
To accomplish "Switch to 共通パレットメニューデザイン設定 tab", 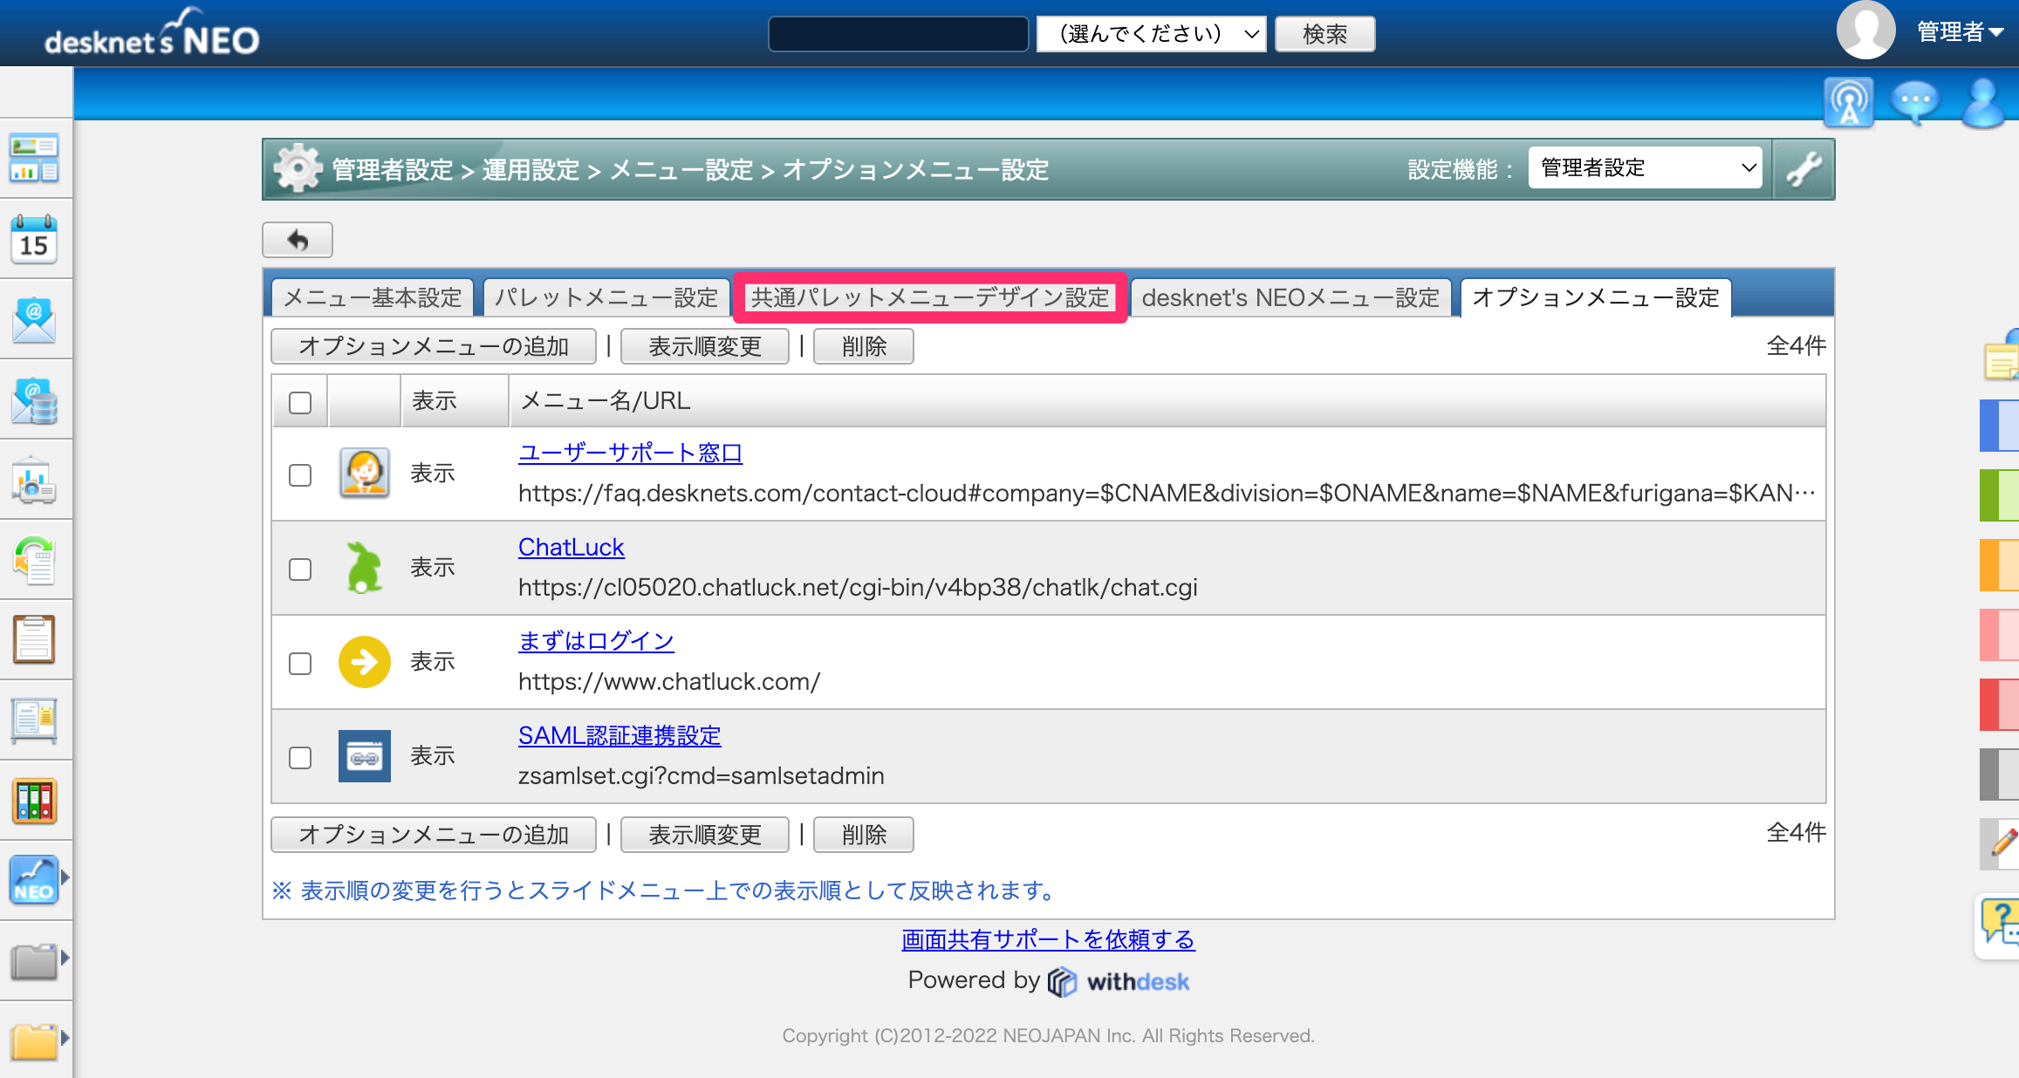I will click(930, 297).
